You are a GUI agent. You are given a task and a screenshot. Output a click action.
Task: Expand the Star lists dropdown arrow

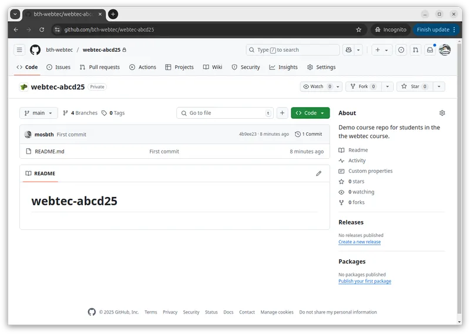tap(439, 86)
